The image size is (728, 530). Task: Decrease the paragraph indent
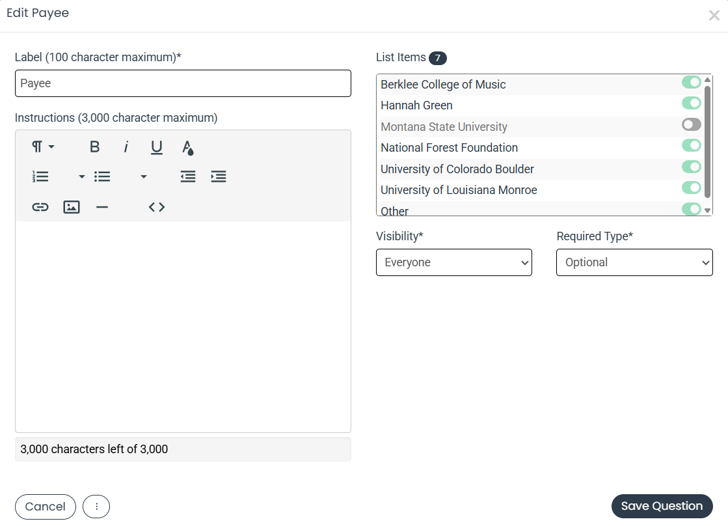pos(187,176)
